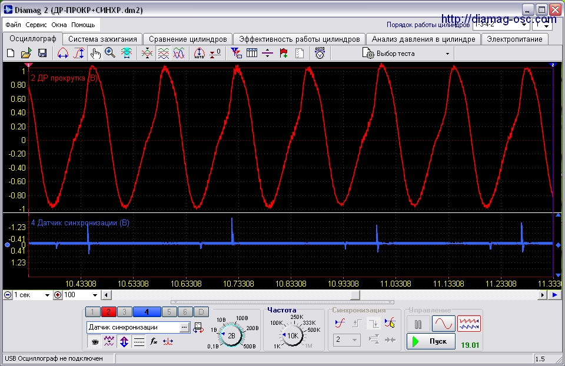Image resolution: width=565 pixels, height=366 pixels.
Task: Select the horizontal measurement tool
Action: (x=63, y=54)
